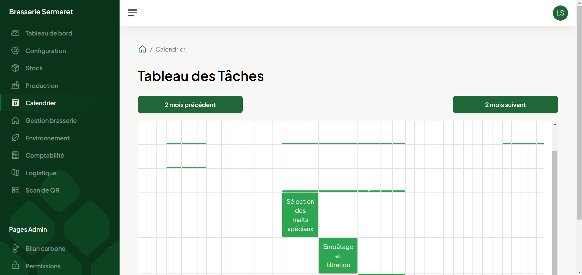This screenshot has height=275, width=582.
Task: Select the Stock package icon
Action: 15,68
